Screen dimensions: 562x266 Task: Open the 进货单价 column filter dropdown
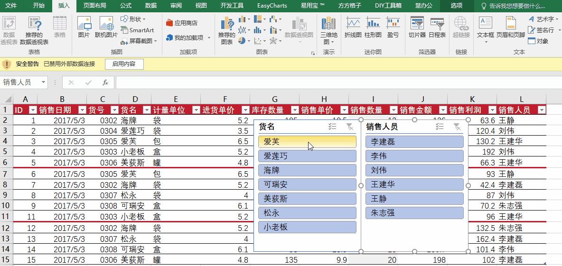(245, 110)
